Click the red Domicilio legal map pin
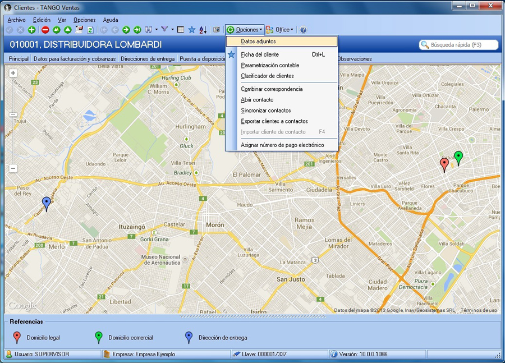505x363 pixels. coord(444,165)
